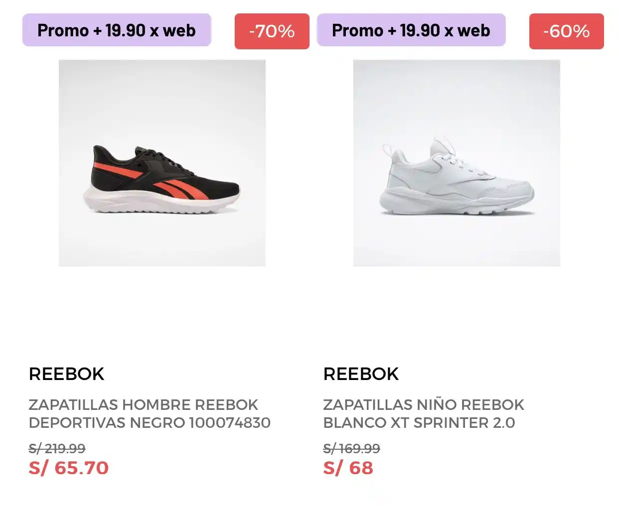Viewport: 619px width, 506px height.
Task: Click REEBOK brand name above the niño zapatillas
Action: pos(361,374)
